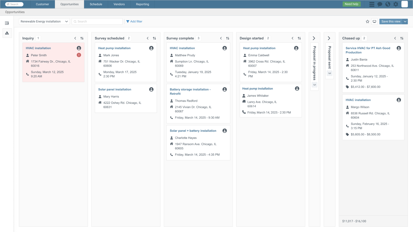Toggle the favorite star for this view
This screenshot has width=413, height=232.
(368, 22)
